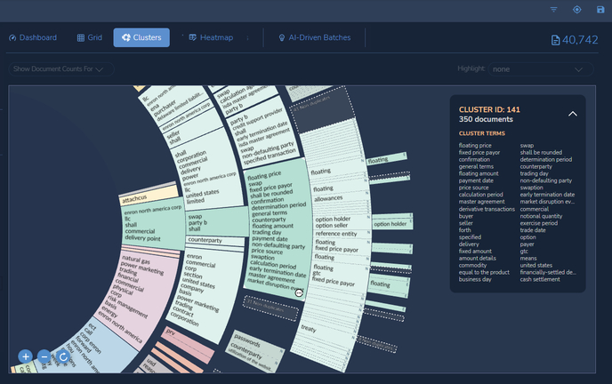612x384 pixels.
Task: Select the reference entity segment
Action: (x=342, y=234)
